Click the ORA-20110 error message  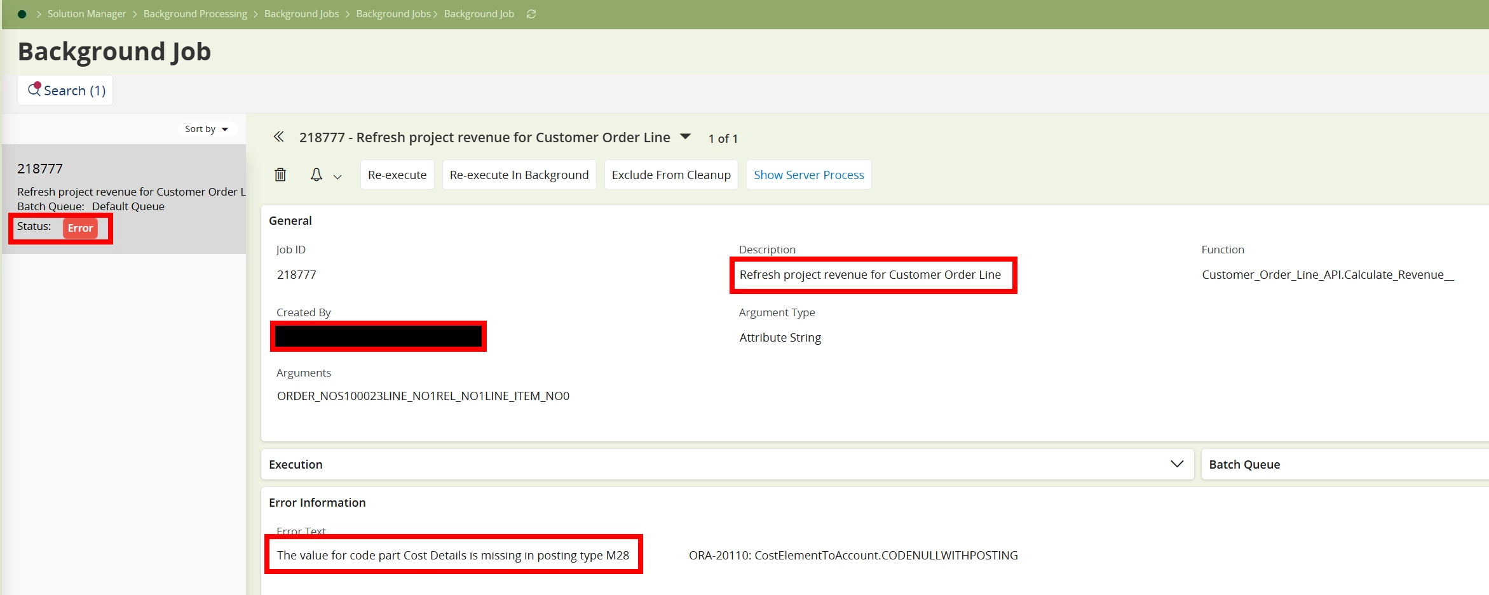tap(853, 555)
